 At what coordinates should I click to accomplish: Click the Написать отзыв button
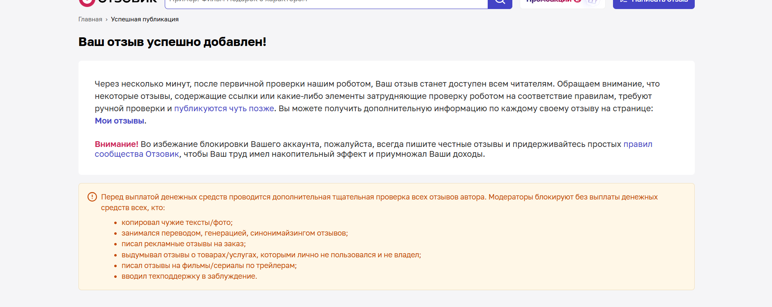click(x=654, y=3)
